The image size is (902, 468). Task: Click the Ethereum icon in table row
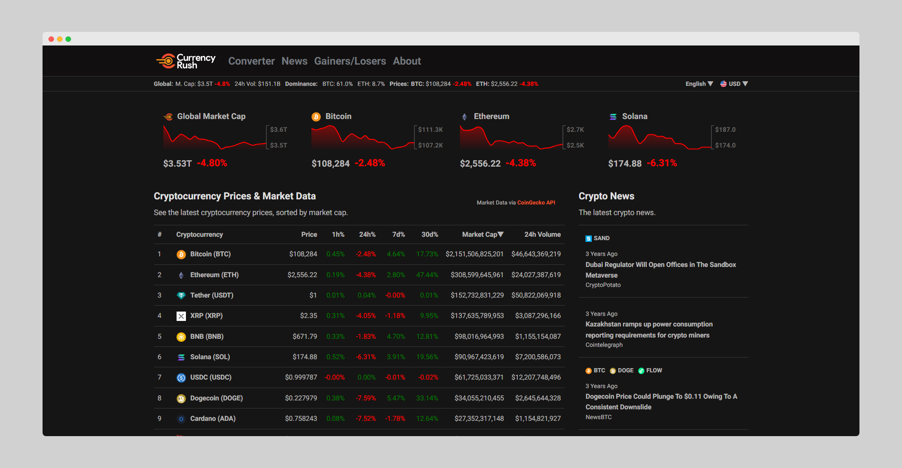(181, 275)
